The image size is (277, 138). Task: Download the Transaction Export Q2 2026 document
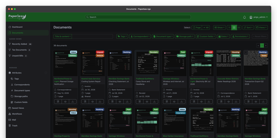(x=263, y=101)
